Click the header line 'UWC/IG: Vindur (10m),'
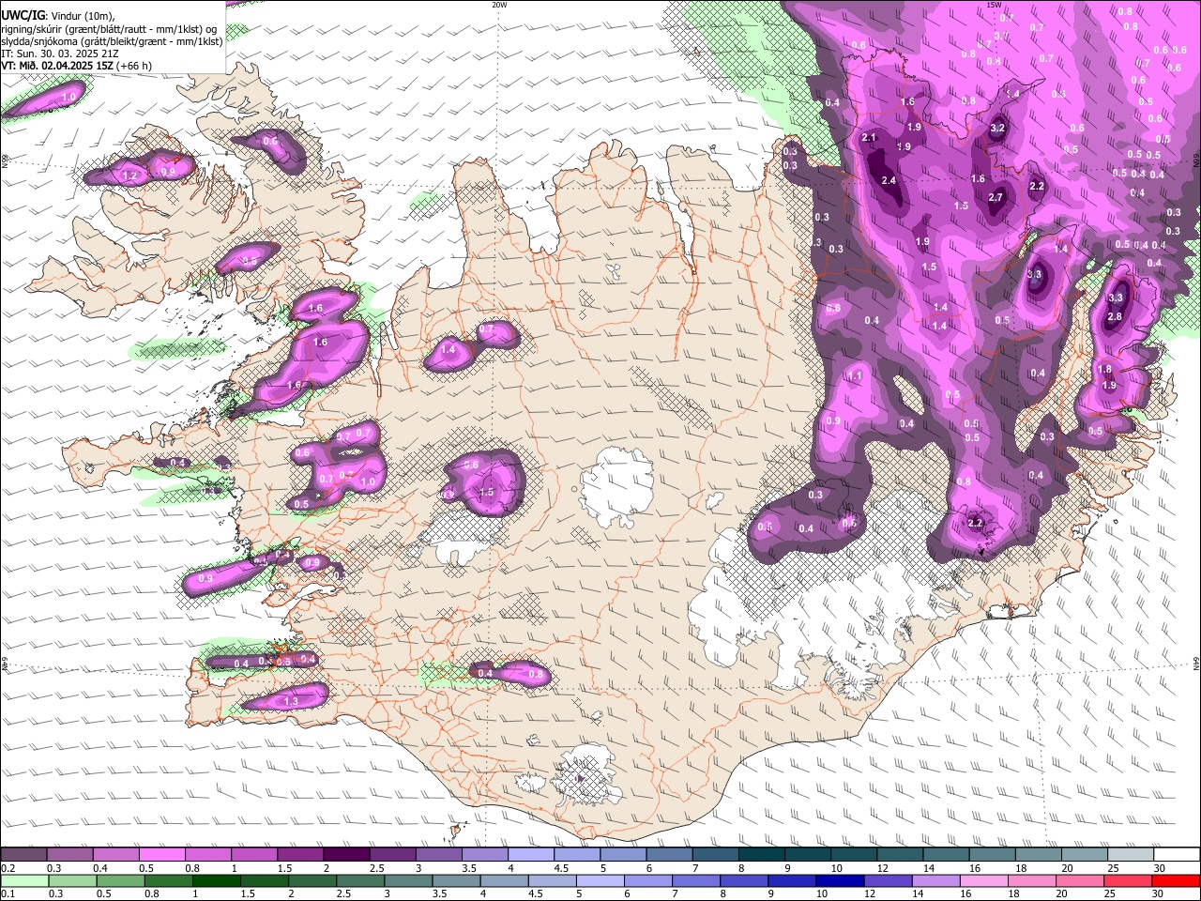This screenshot has width=1201, height=901. tap(58, 15)
